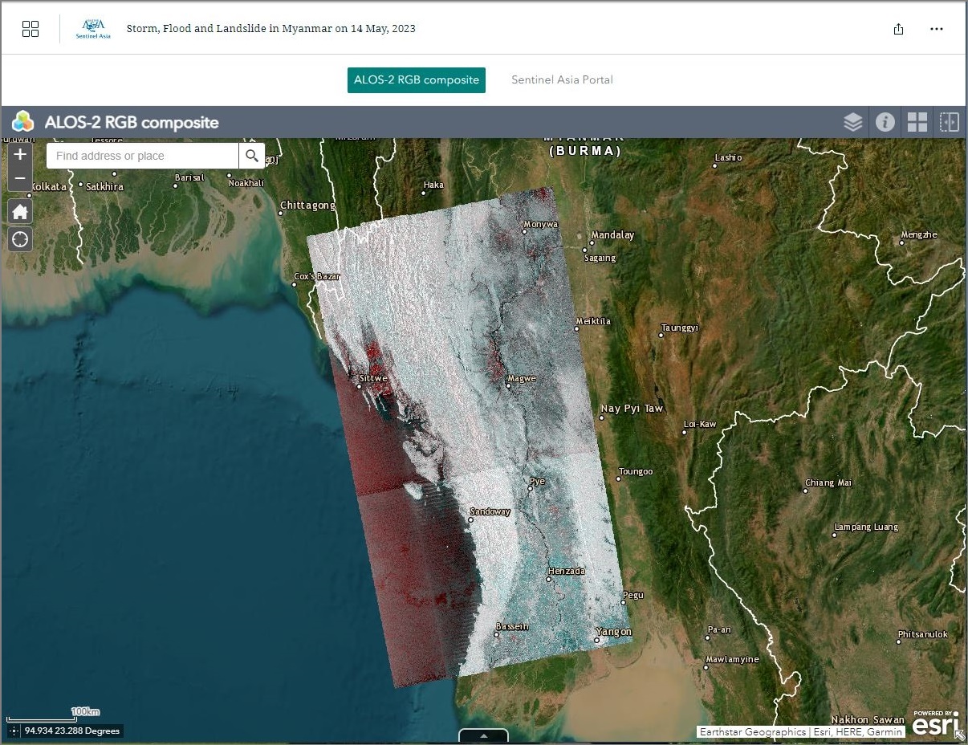Click the Home default extent icon
Image resolution: width=968 pixels, height=745 pixels.
[19, 210]
